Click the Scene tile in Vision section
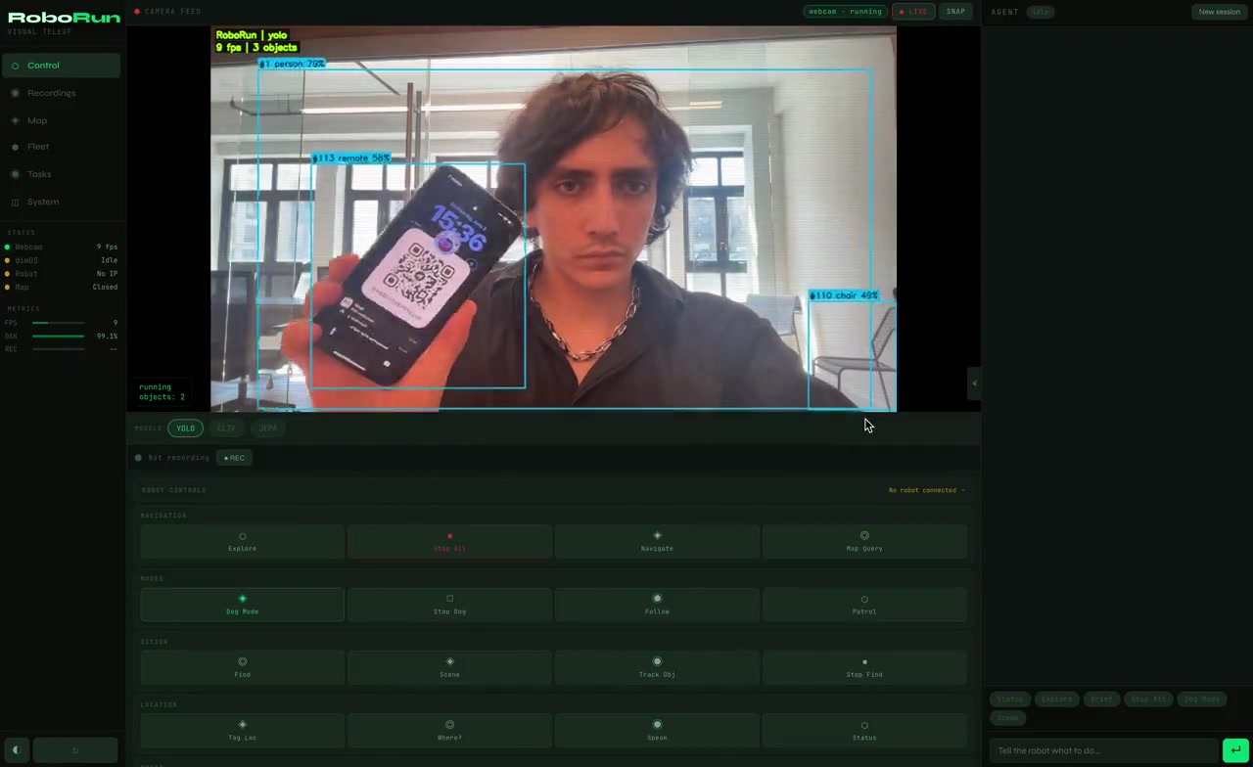Screen dimensions: 1253x767 (x=449, y=668)
